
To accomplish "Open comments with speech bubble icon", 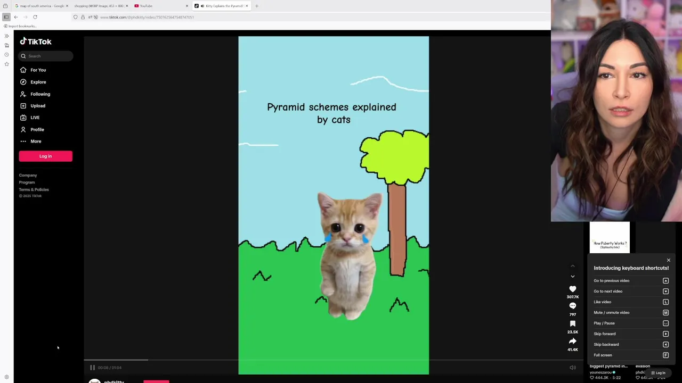I will click(x=573, y=306).
